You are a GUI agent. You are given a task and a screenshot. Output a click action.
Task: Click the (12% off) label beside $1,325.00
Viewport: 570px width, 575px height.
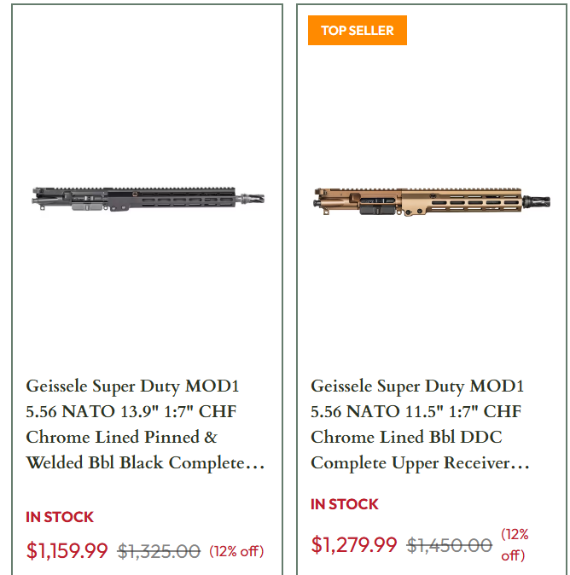[x=236, y=551]
